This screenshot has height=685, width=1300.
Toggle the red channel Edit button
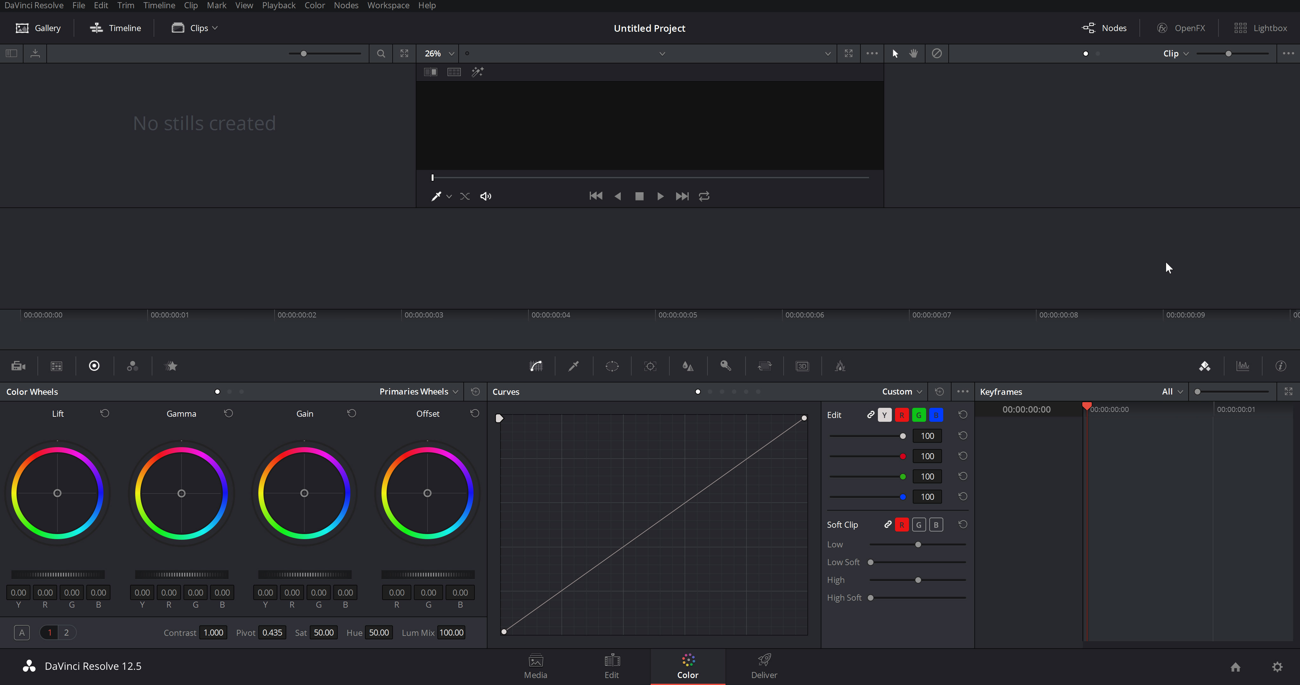902,415
